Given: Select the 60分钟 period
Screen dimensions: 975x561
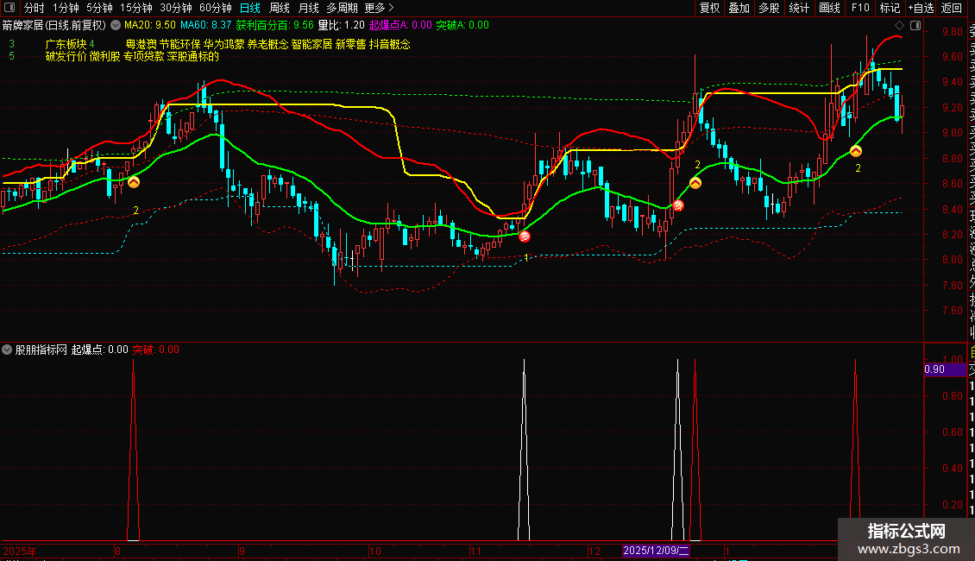Looking at the screenshot, I should [216, 8].
